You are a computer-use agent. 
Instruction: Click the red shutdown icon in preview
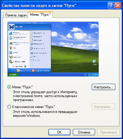(x=33, y=70)
